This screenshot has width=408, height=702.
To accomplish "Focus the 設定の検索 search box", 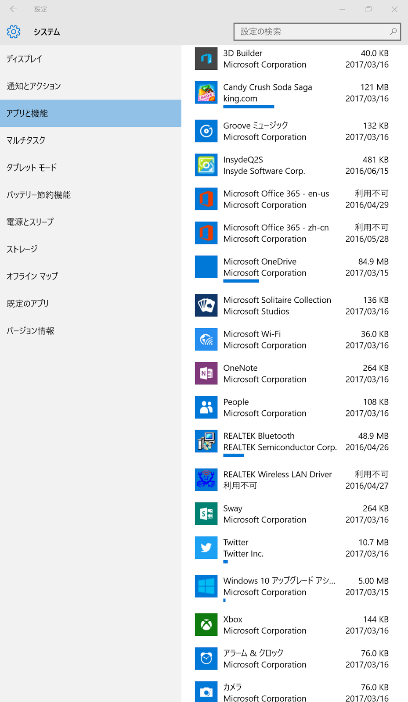I will click(317, 32).
